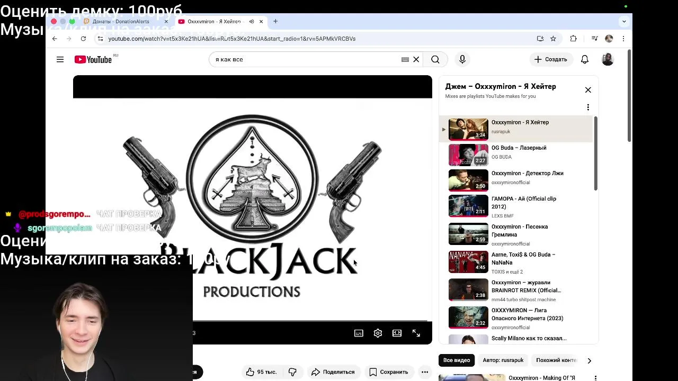
Task: Open ГАМОРА - Ай Official clip
Action: (515, 206)
